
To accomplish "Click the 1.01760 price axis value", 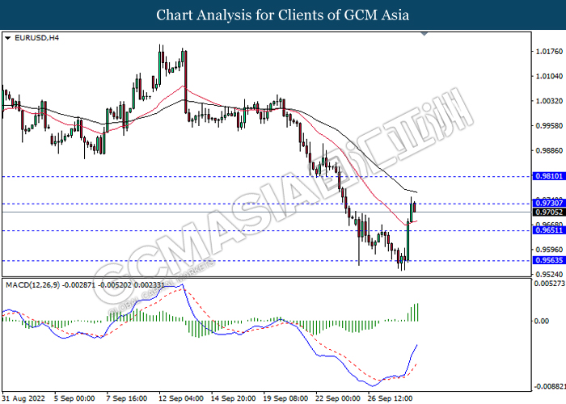I will [x=549, y=52].
